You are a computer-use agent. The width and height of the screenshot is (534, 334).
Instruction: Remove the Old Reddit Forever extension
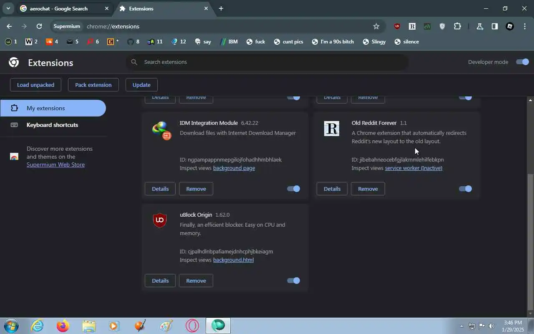pyautogui.click(x=368, y=189)
